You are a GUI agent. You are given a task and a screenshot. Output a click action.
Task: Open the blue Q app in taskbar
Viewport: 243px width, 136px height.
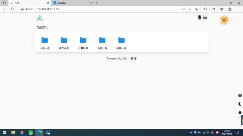tap(48, 132)
